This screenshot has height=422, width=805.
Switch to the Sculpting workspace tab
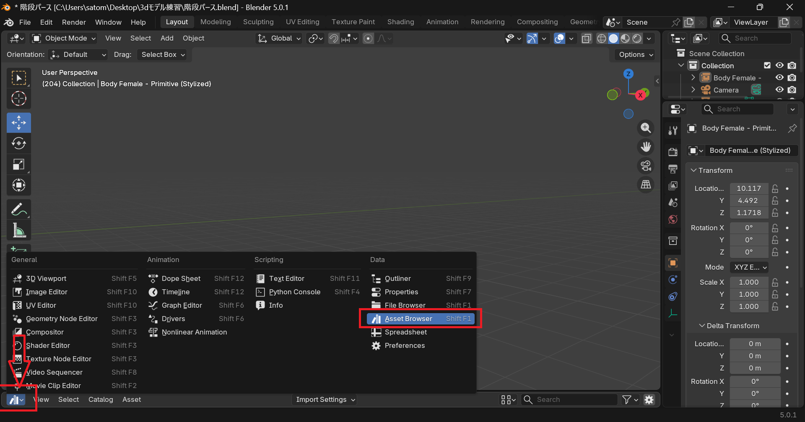point(258,22)
